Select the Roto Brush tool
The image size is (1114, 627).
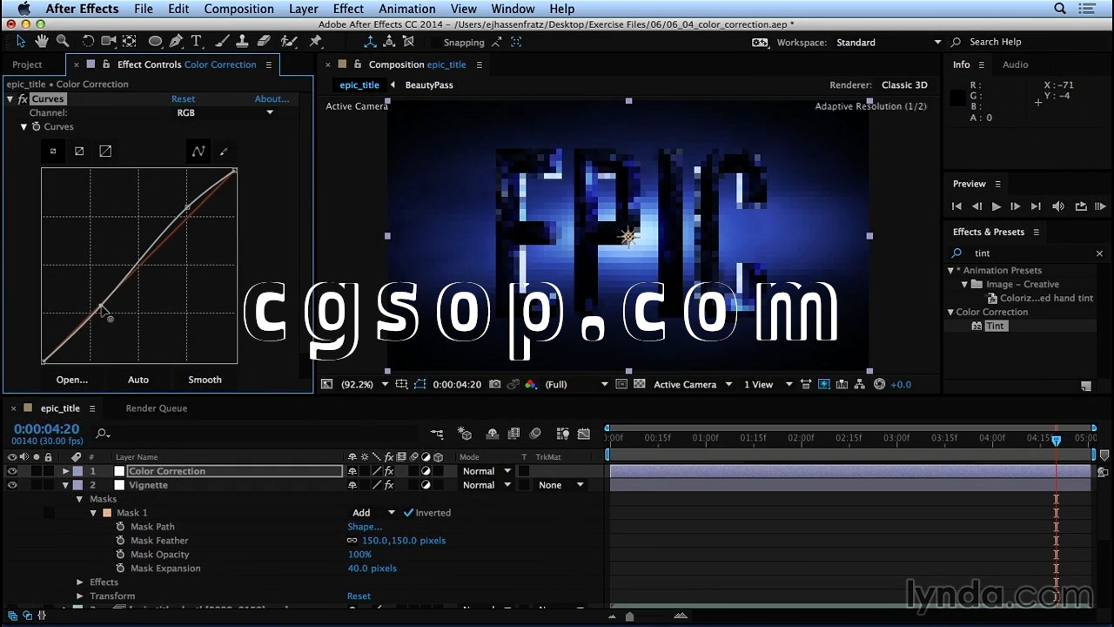pyautogui.click(x=289, y=42)
